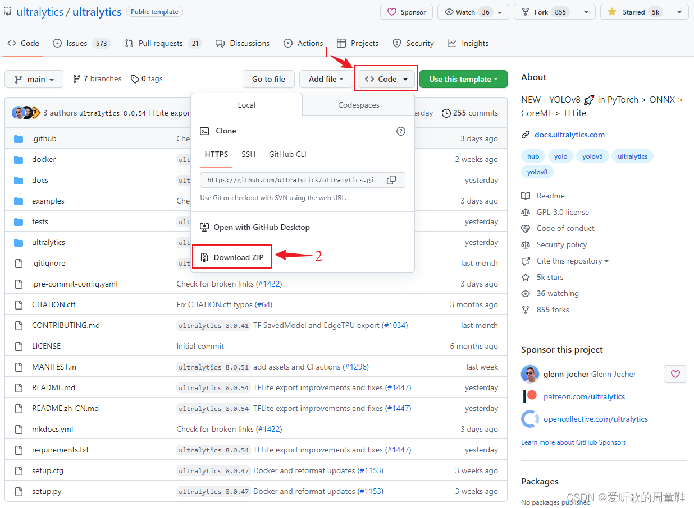Image resolution: width=694 pixels, height=508 pixels.
Task: Click the .gitignore file icon
Action: [19, 263]
